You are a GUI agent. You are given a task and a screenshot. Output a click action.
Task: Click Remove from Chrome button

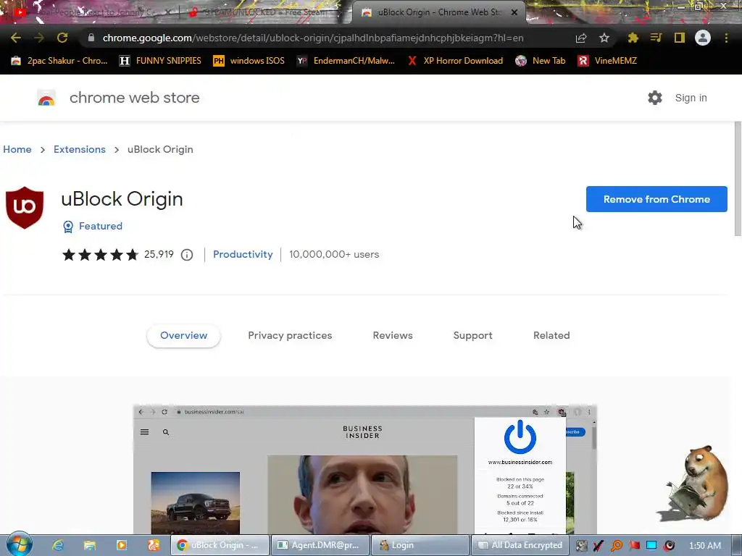pyautogui.click(x=656, y=199)
